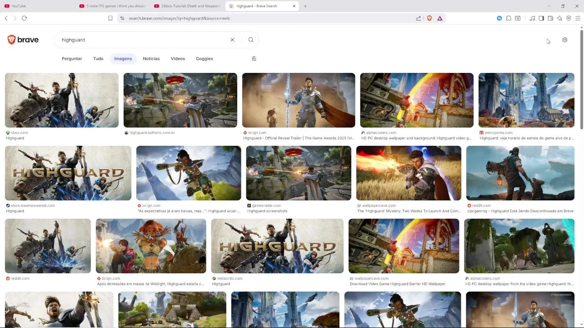Close the highguard Brave Search tab
Image resolution: width=584 pixels, height=328 pixels.
click(x=294, y=6)
